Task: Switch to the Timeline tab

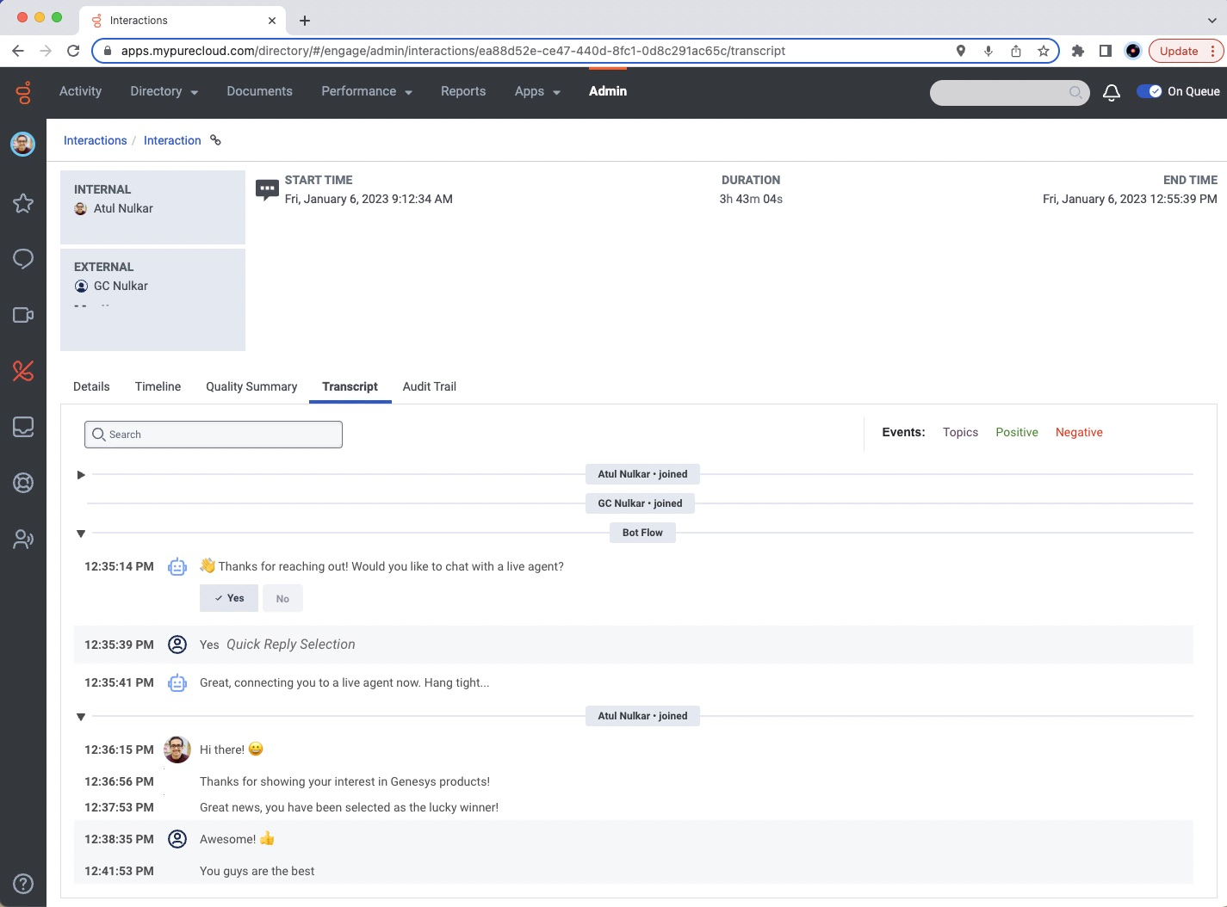Action: 158,386
